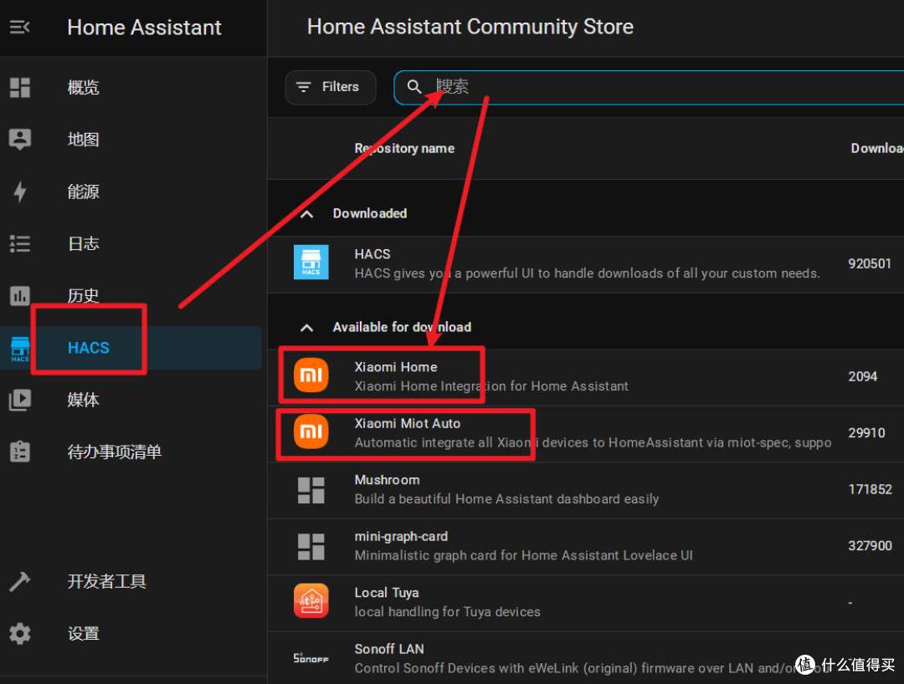This screenshot has height=684, width=904.
Task: Open the 媒体 media player icon
Action: (x=20, y=400)
